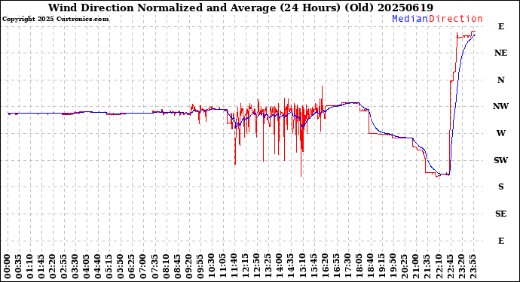Viewport: 520px width, 282px height.
Task: Click the 15:45 time label
Action: coord(314,266)
